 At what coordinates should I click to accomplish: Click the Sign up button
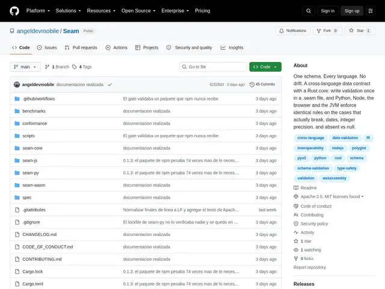point(351,11)
